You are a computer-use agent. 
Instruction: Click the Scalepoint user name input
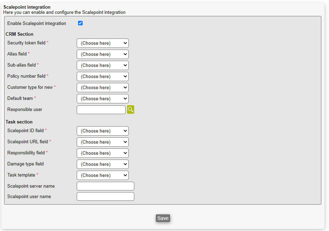[x=105, y=197]
